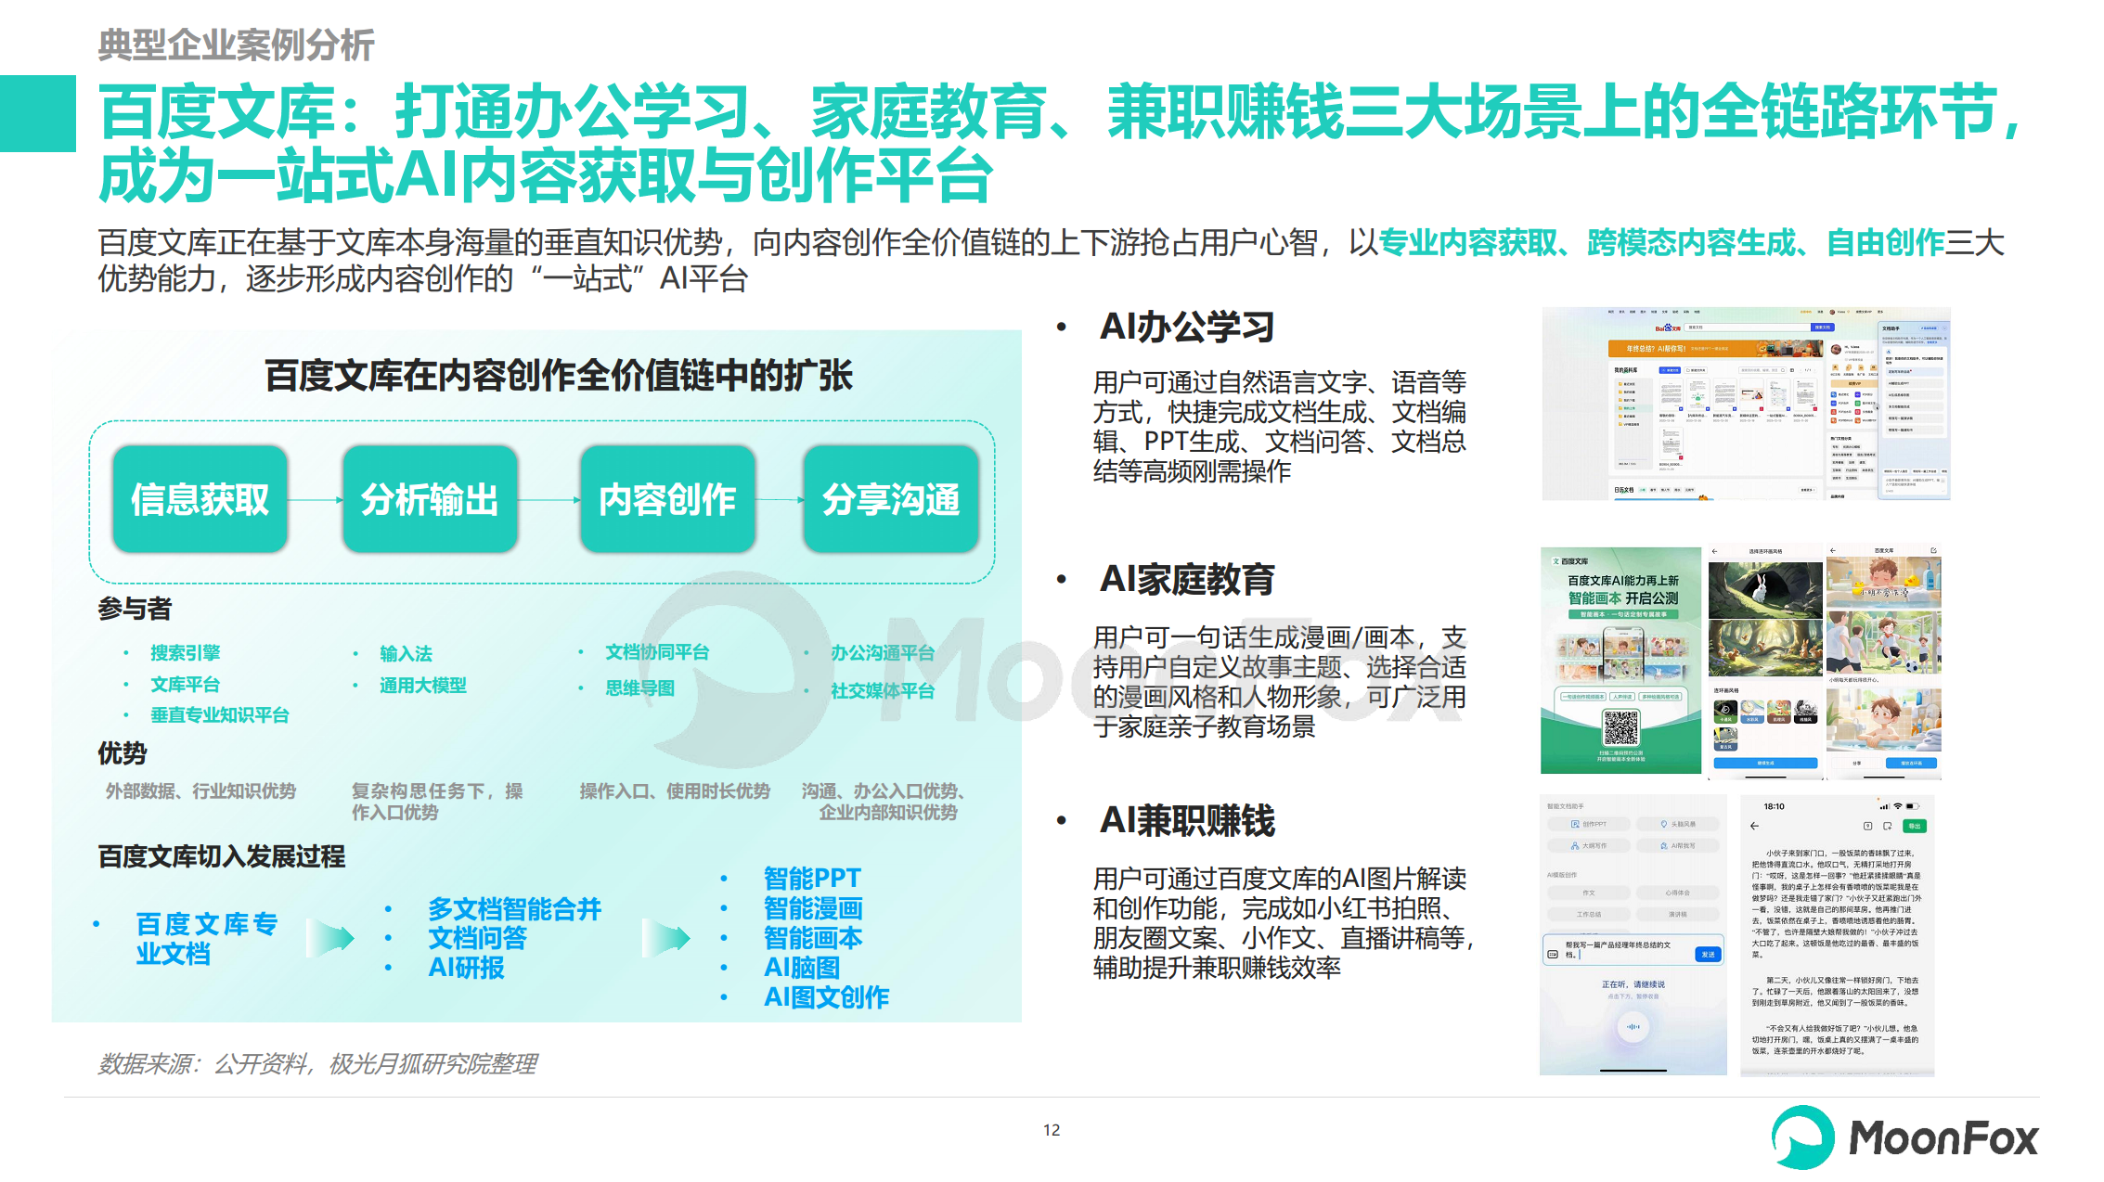Viewport: 2104px width, 1182px height.
Task: Click the 数据来源 footnote text
Action: point(317,1063)
